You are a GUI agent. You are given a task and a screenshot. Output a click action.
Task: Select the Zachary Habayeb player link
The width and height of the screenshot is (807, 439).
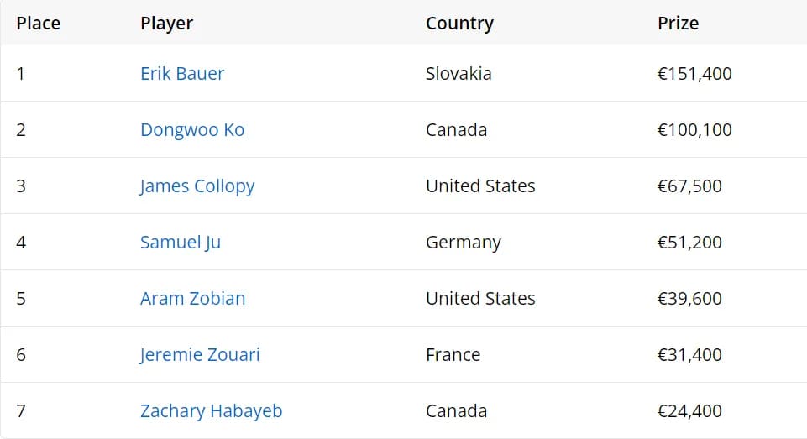(x=212, y=411)
